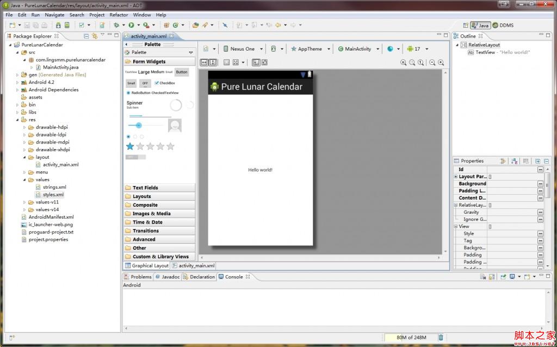Click the OFF ToggleButton widget in palette
Viewport: 557px width, 347px height.
pos(145,83)
